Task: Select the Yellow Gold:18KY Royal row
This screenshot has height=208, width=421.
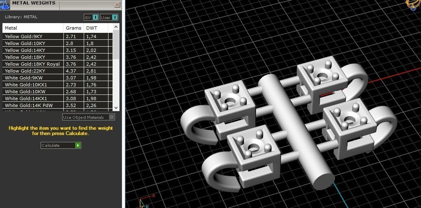Action: (57, 64)
